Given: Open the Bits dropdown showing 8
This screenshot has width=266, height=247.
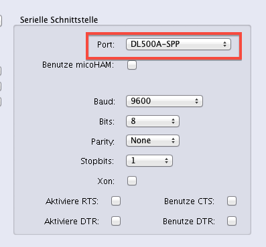Looking at the screenshot, I should pos(153,121).
